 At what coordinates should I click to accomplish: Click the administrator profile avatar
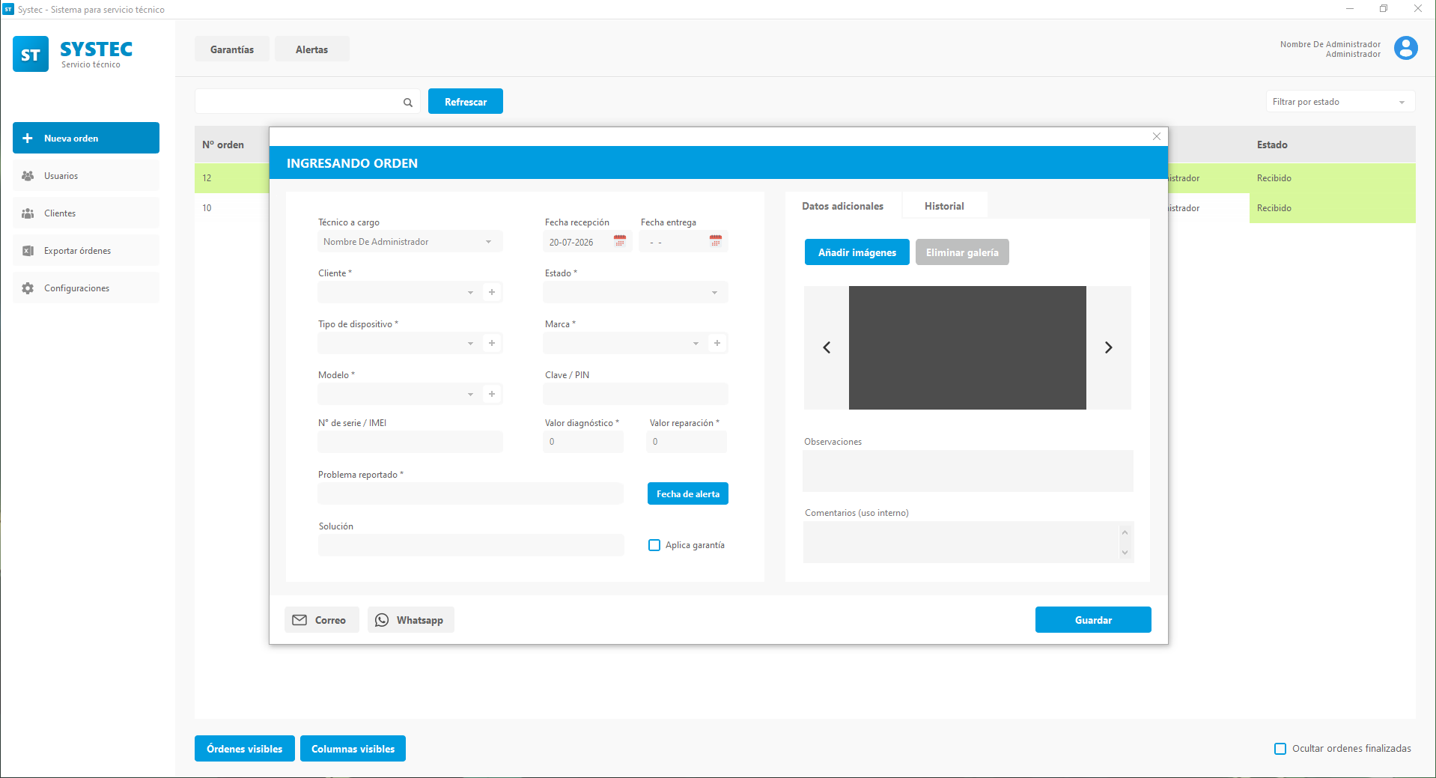coord(1405,49)
